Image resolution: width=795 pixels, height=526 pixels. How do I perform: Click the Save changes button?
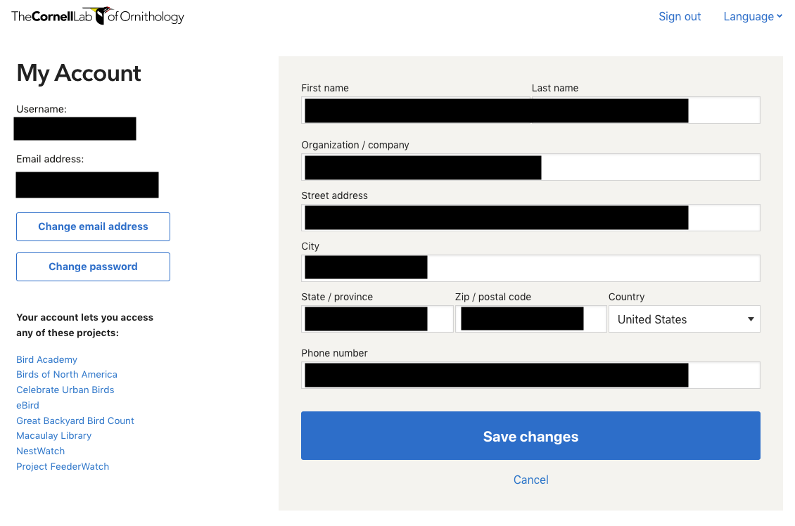[x=531, y=436]
